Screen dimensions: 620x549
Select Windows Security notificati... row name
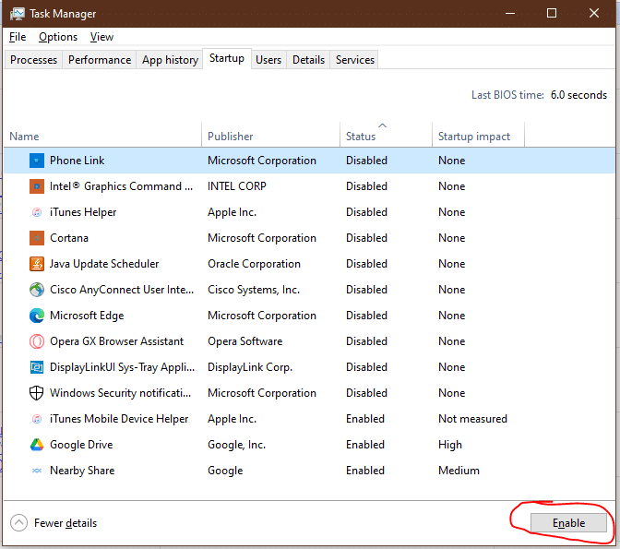(x=121, y=393)
